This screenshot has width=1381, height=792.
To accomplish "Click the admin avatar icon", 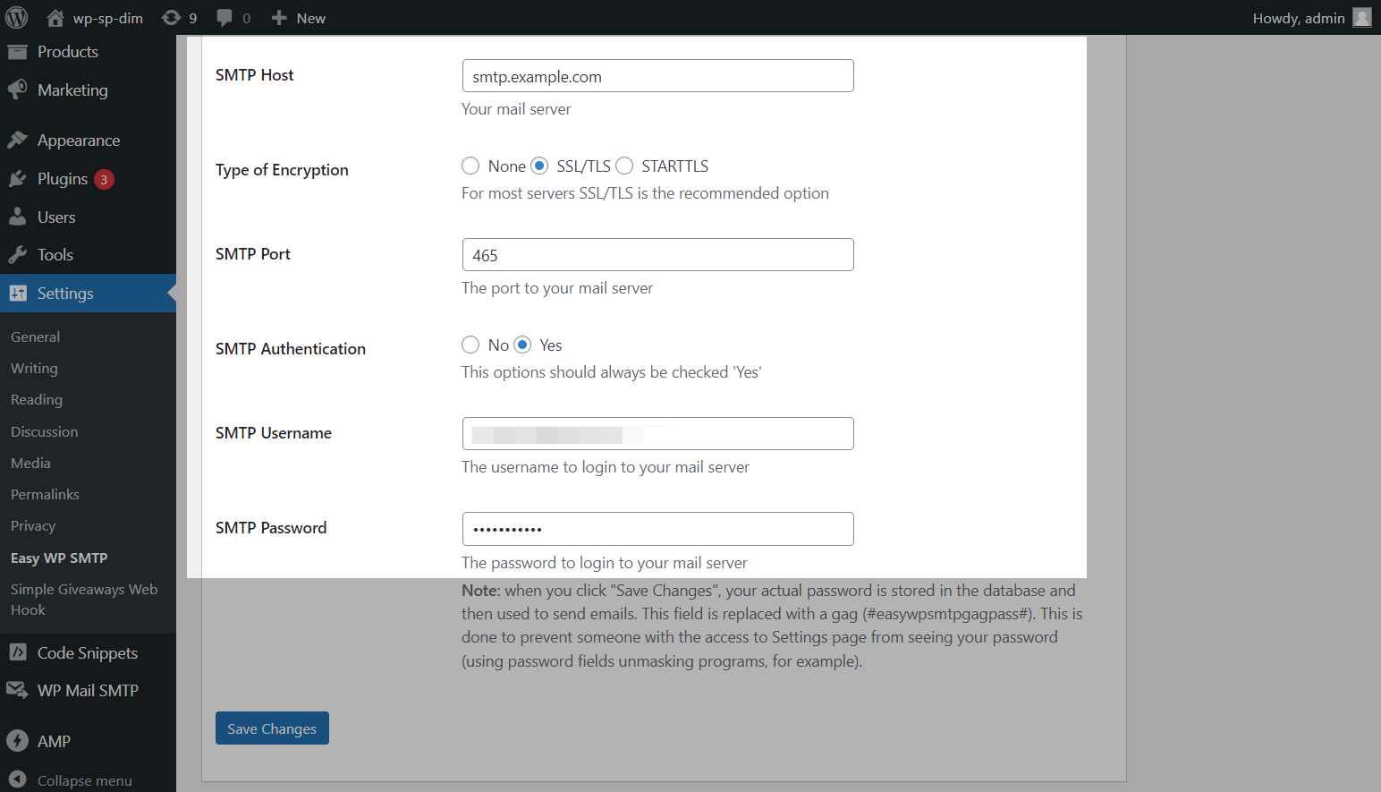I will (x=1361, y=18).
